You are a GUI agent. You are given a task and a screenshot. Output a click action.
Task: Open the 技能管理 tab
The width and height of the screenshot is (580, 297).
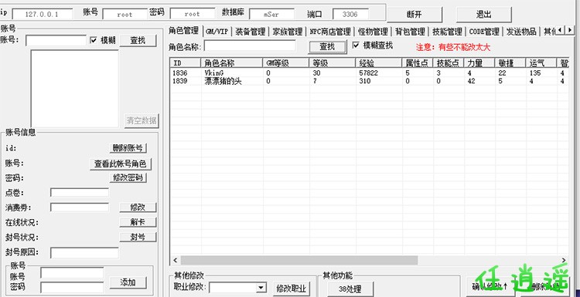(447, 32)
